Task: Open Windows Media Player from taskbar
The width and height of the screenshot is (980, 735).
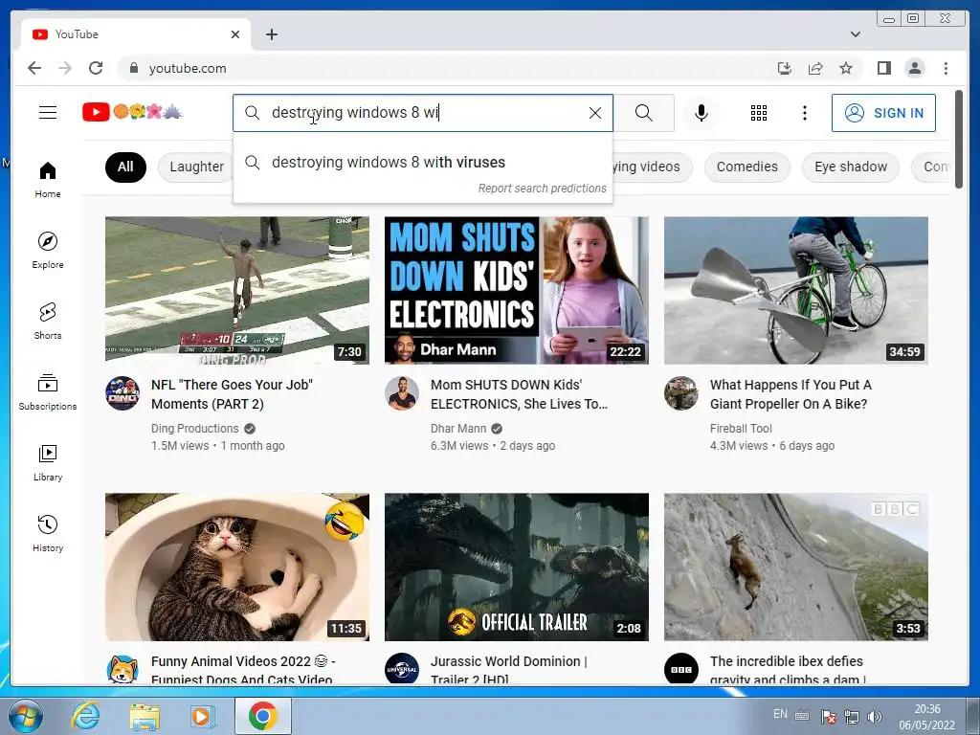Action: pos(203,716)
